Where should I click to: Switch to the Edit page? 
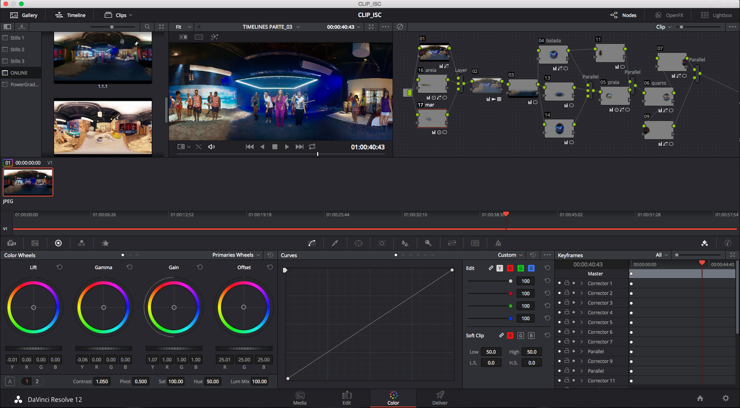click(x=346, y=398)
